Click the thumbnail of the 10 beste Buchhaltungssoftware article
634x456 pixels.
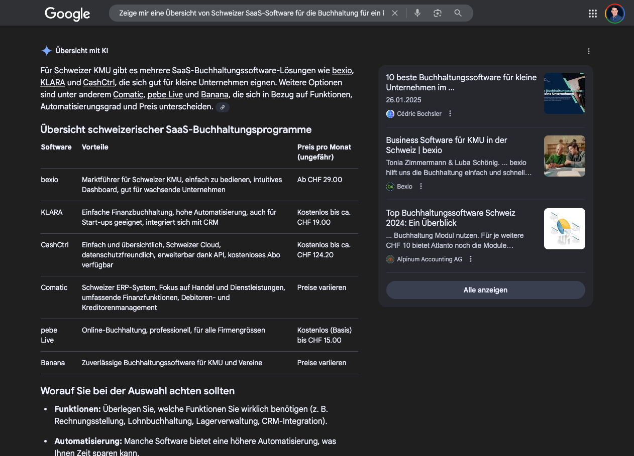coord(565,93)
